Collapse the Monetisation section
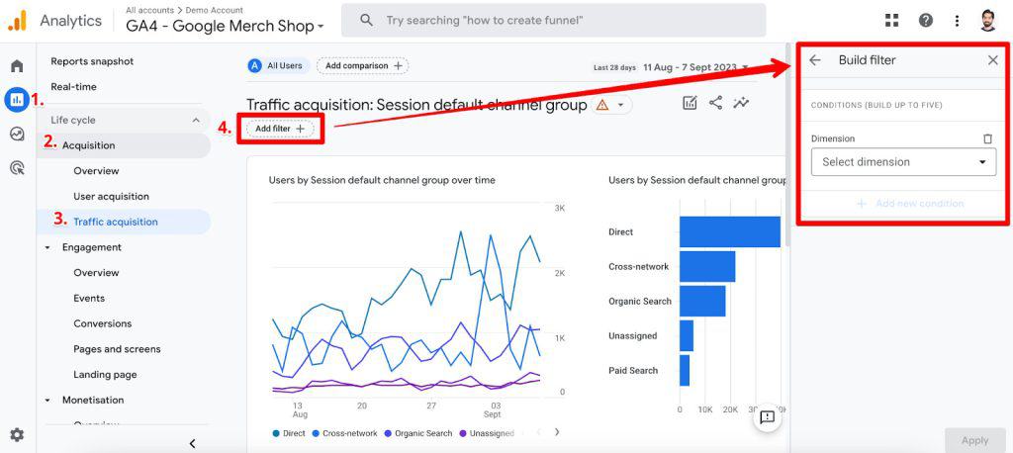Image resolution: width=1013 pixels, height=453 pixels. click(47, 401)
